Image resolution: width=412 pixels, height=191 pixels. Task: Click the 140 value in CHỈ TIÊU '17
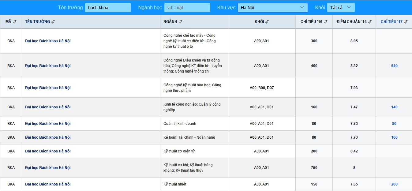(394, 107)
